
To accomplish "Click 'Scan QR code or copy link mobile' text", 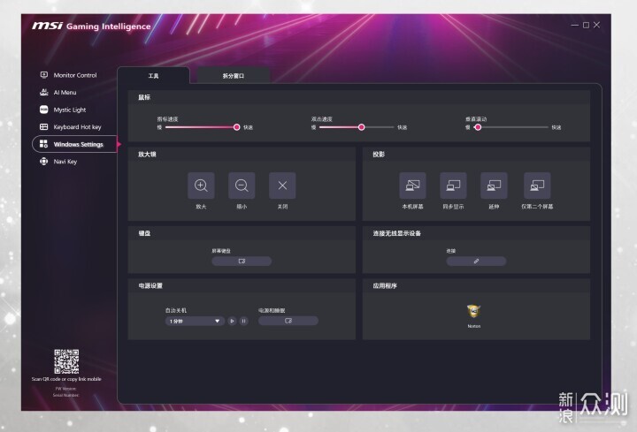I will [x=66, y=379].
